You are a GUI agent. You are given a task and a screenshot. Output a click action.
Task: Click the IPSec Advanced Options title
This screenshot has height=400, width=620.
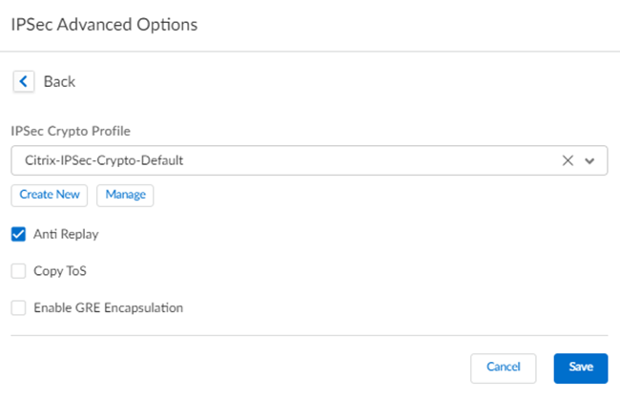click(104, 25)
